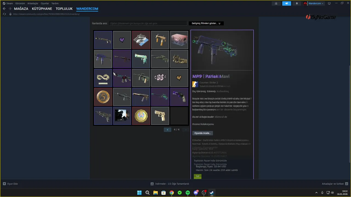Select the music kit album item
Viewport: 351px width, 197px height.
click(x=122, y=116)
